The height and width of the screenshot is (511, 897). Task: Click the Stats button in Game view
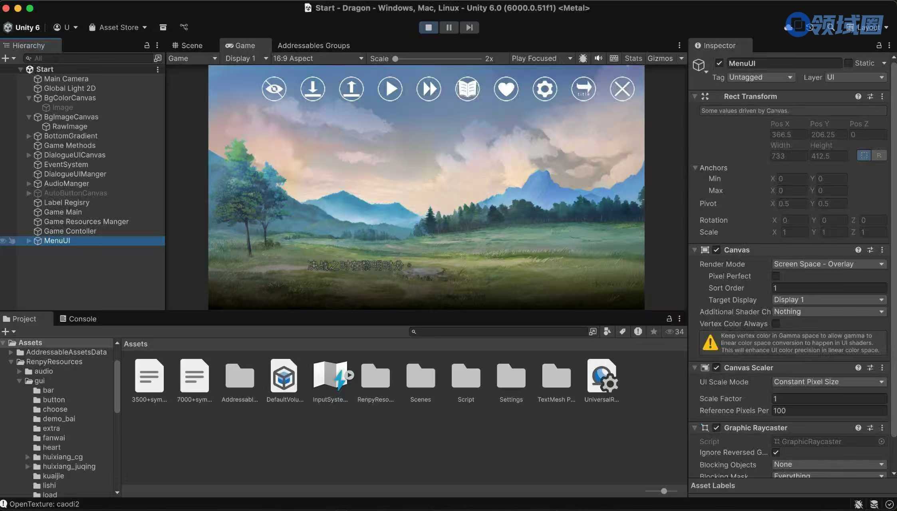(633, 58)
